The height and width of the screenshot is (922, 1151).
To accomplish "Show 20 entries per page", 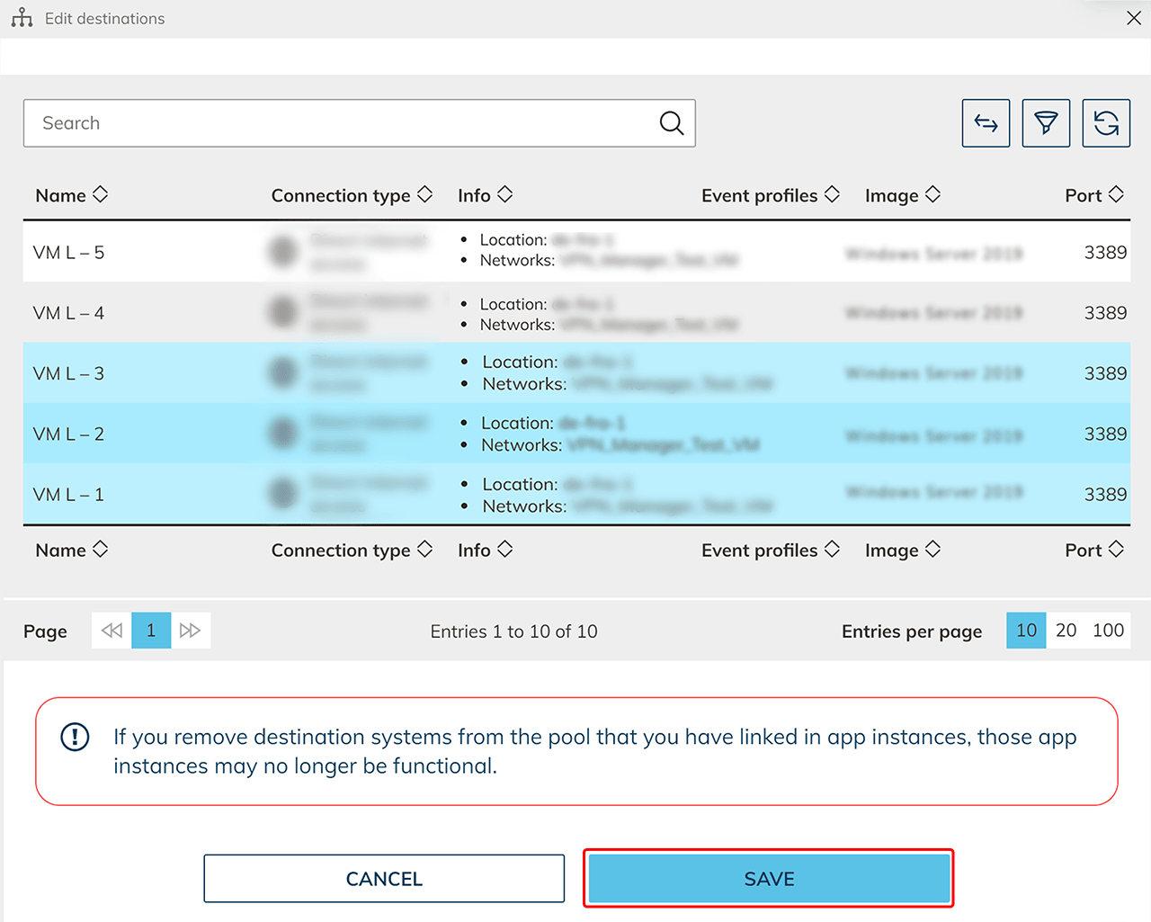I will 1066,631.
